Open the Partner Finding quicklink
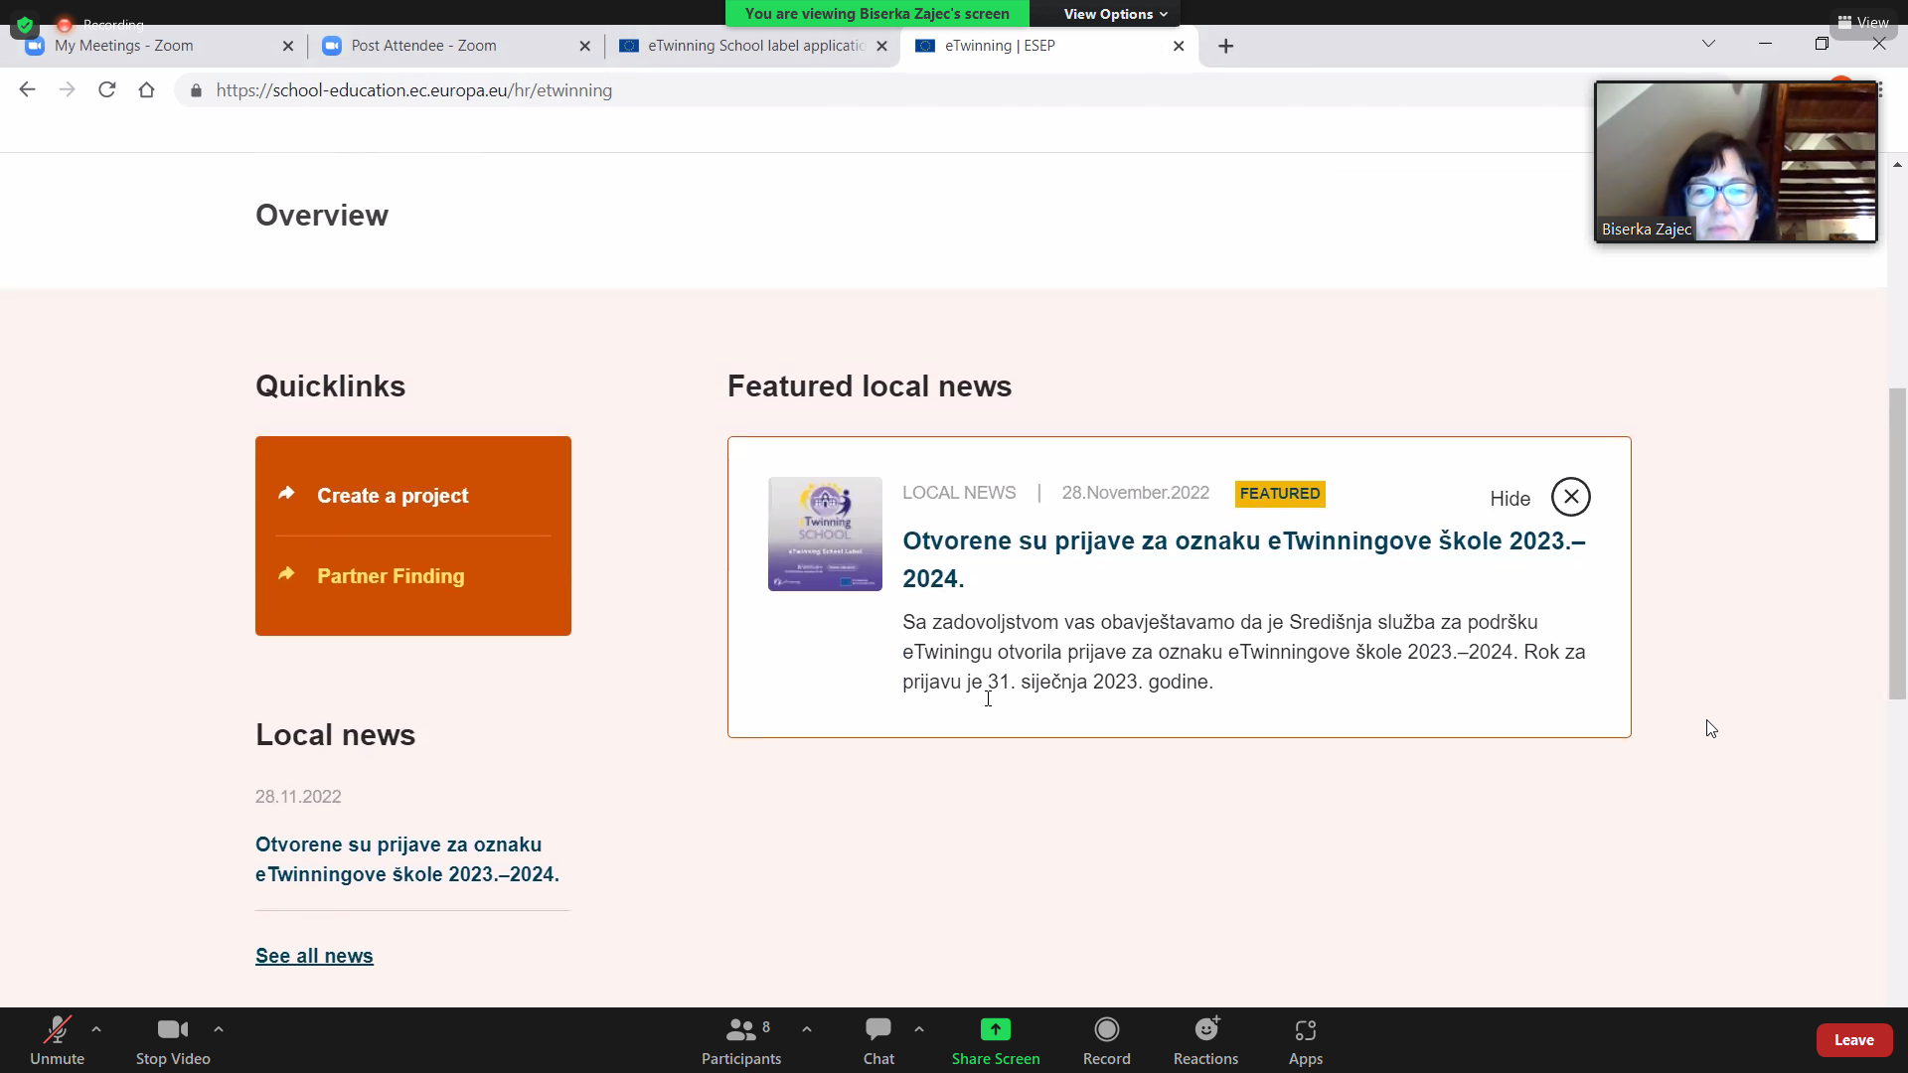 coord(391,576)
